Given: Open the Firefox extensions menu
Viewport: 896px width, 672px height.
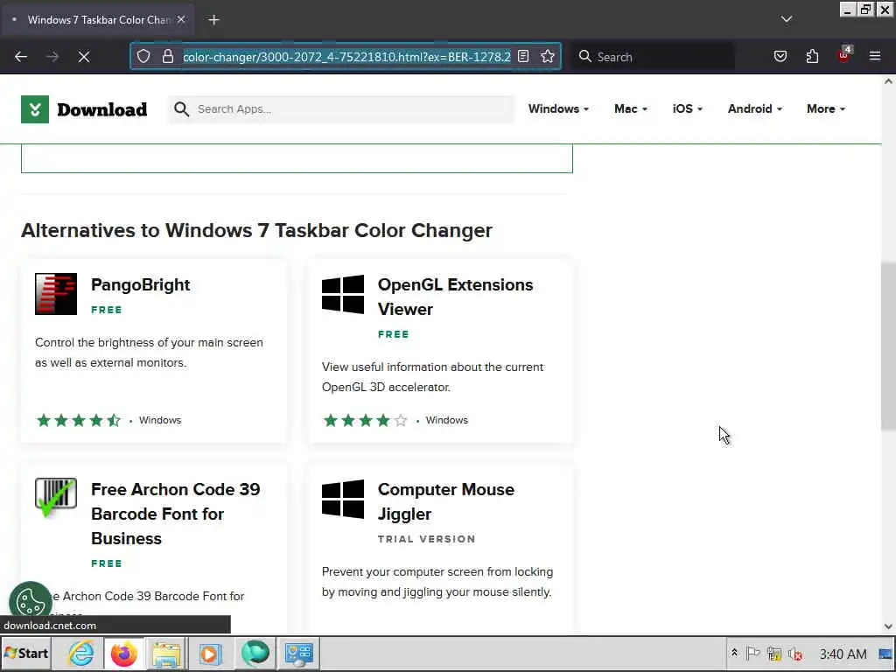Looking at the screenshot, I should (x=812, y=56).
